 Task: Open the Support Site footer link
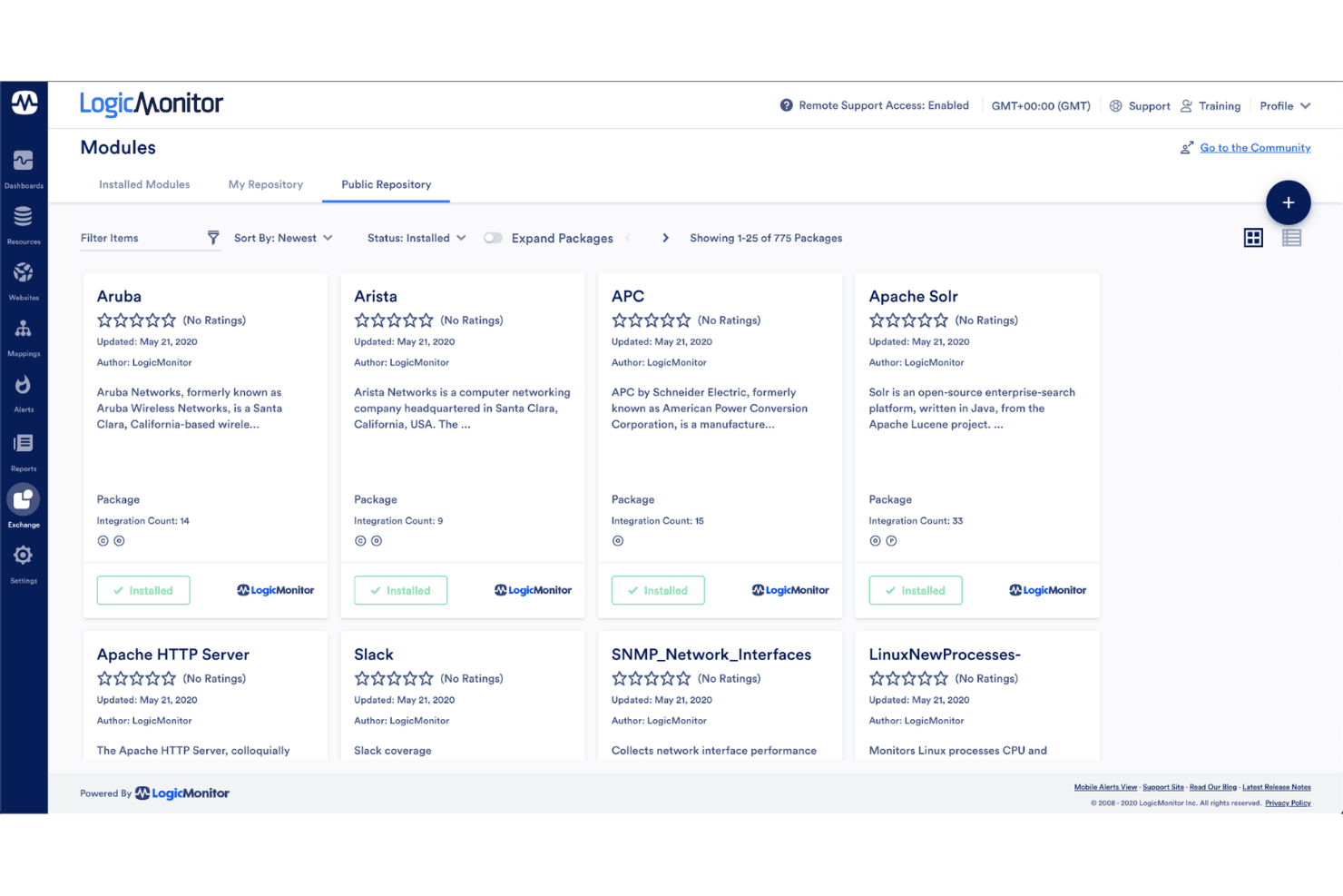(x=1163, y=787)
